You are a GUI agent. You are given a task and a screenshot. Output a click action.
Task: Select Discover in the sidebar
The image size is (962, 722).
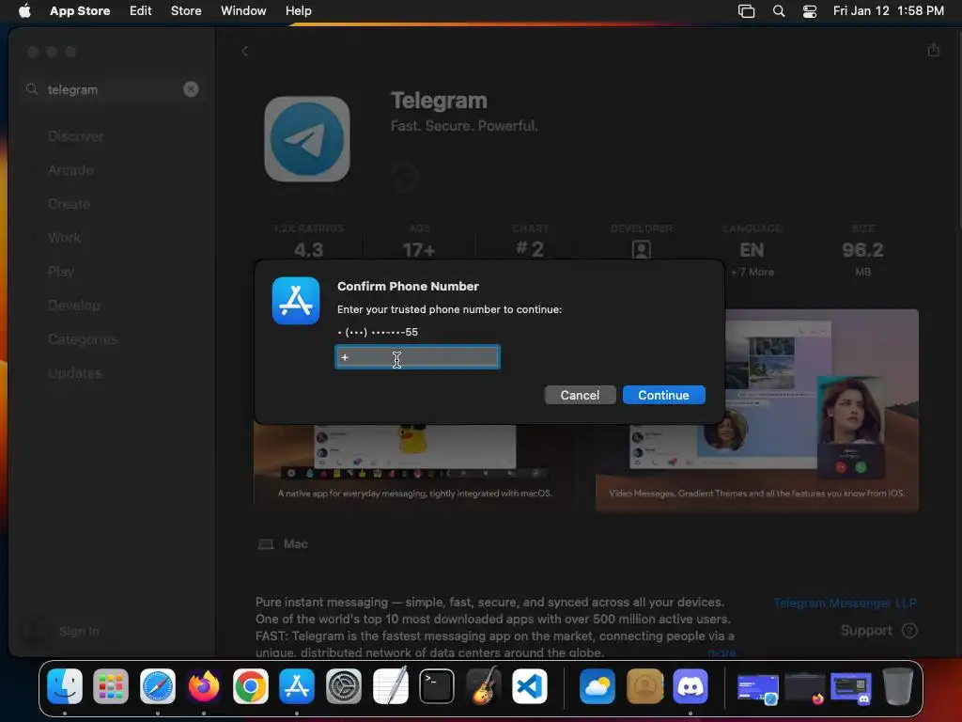tap(75, 136)
